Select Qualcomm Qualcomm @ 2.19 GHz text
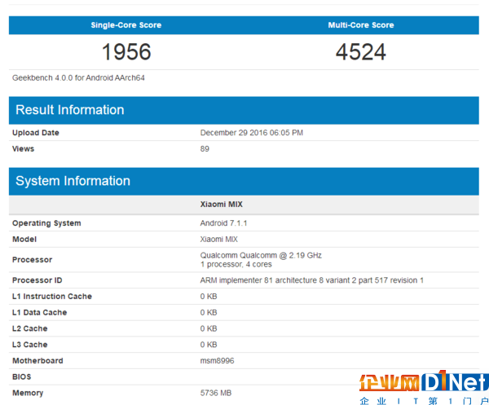The image size is (489, 405). 261,255
